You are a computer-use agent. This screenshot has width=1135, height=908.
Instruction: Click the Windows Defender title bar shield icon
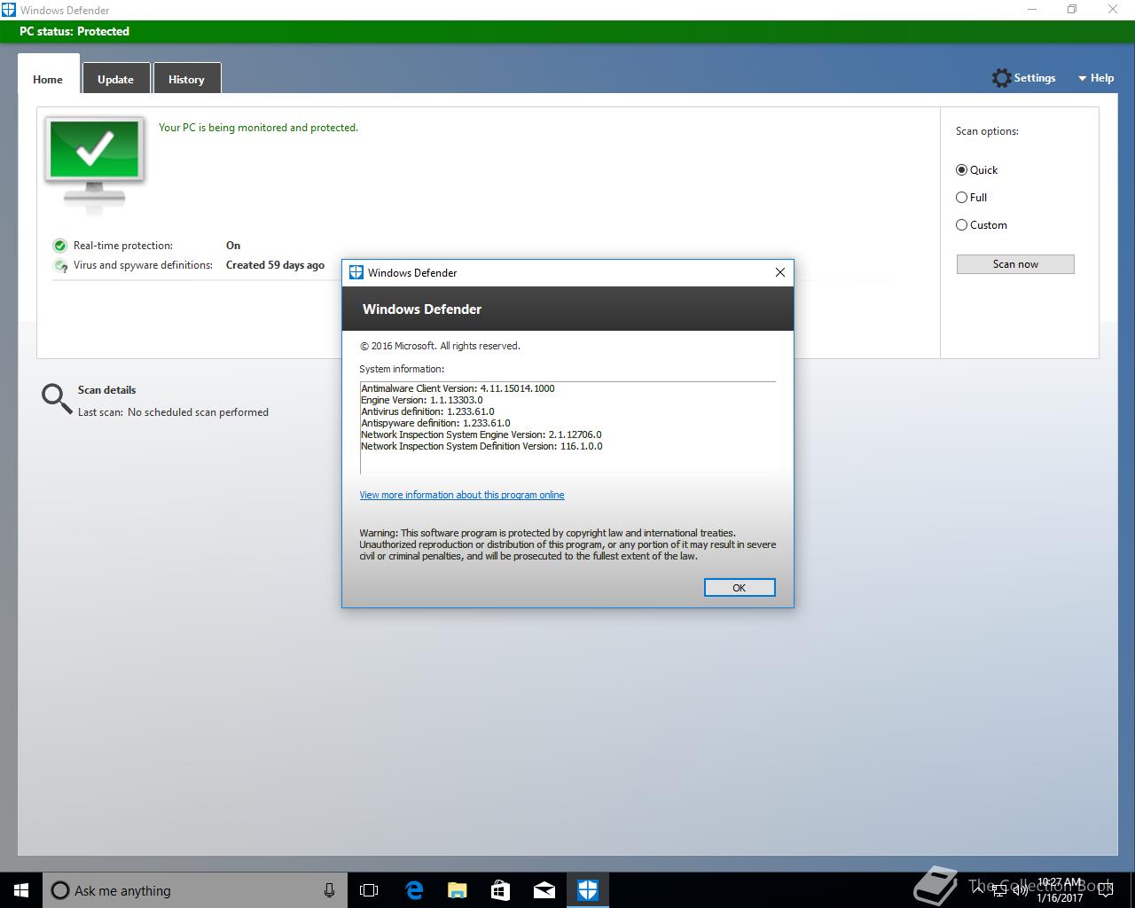(9, 10)
